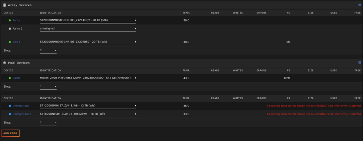The image size is (363, 141).
Task: Open the Unimportant 2 device link
Action: pyautogui.click(x=21, y=114)
